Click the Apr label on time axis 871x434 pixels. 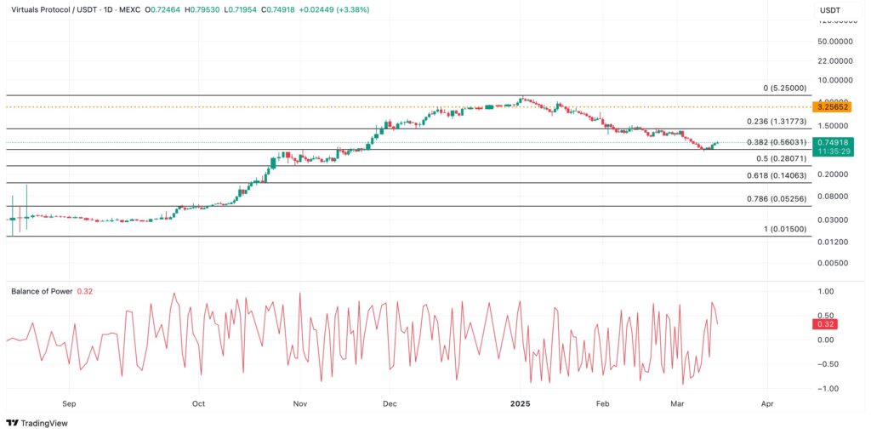[x=767, y=403]
